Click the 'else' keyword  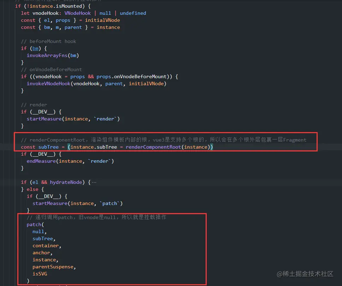click(x=33, y=189)
